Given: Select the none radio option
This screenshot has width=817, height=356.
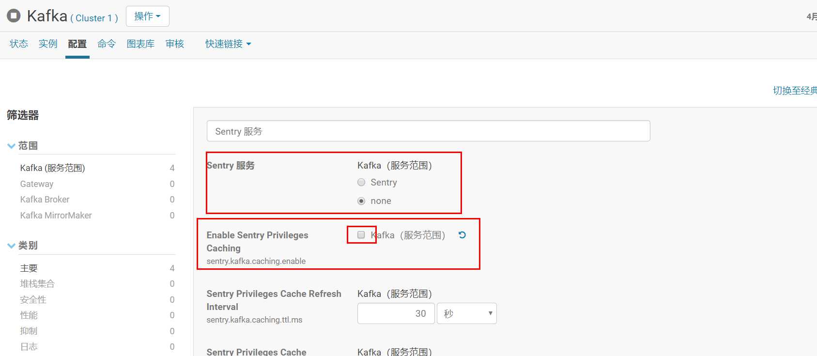Looking at the screenshot, I should tap(361, 201).
